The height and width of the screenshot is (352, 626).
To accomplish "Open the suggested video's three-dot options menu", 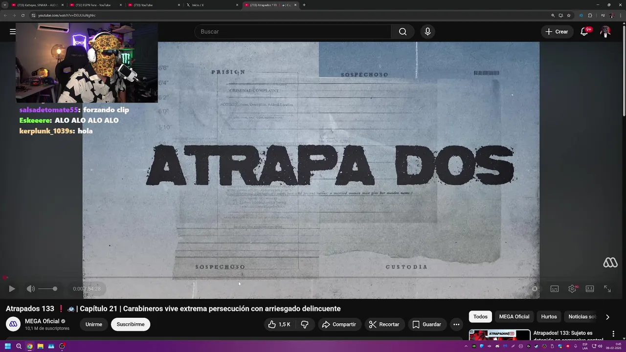I will tap(613, 334).
